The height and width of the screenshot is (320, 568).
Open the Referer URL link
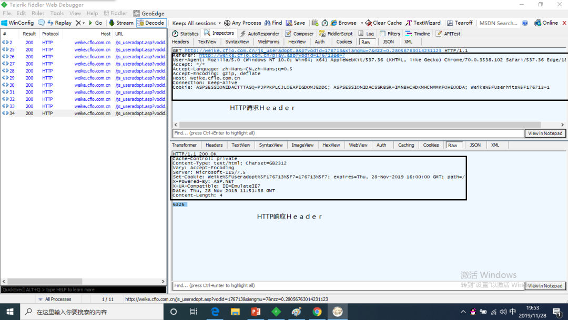272,55
